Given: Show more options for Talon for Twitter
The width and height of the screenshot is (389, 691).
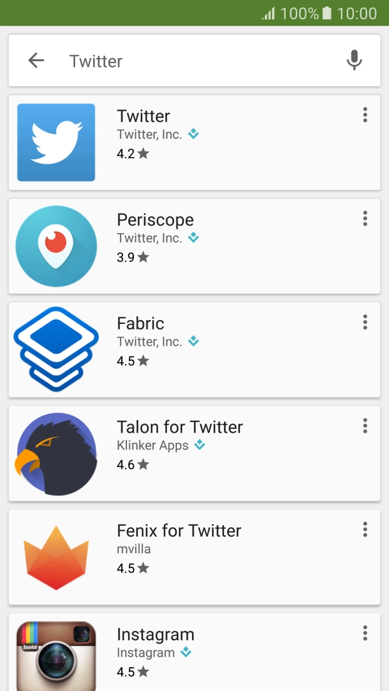Looking at the screenshot, I should [365, 426].
